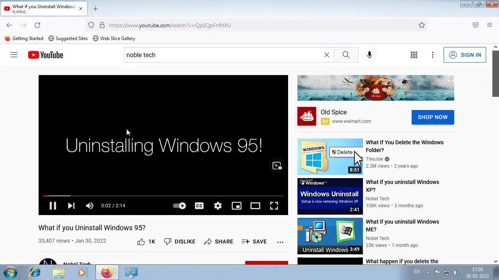Open more actions below video
Viewport: 499px width, 280px height.
(x=280, y=242)
